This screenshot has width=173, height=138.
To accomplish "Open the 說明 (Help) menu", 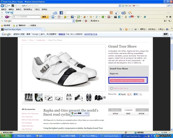I will tap(44, 9).
